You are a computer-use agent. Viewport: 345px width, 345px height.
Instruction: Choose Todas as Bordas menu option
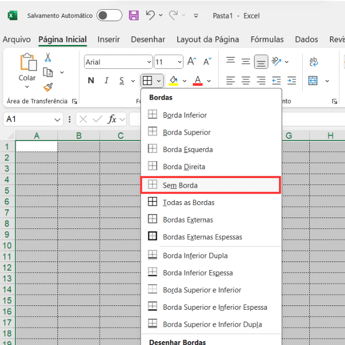point(188,202)
